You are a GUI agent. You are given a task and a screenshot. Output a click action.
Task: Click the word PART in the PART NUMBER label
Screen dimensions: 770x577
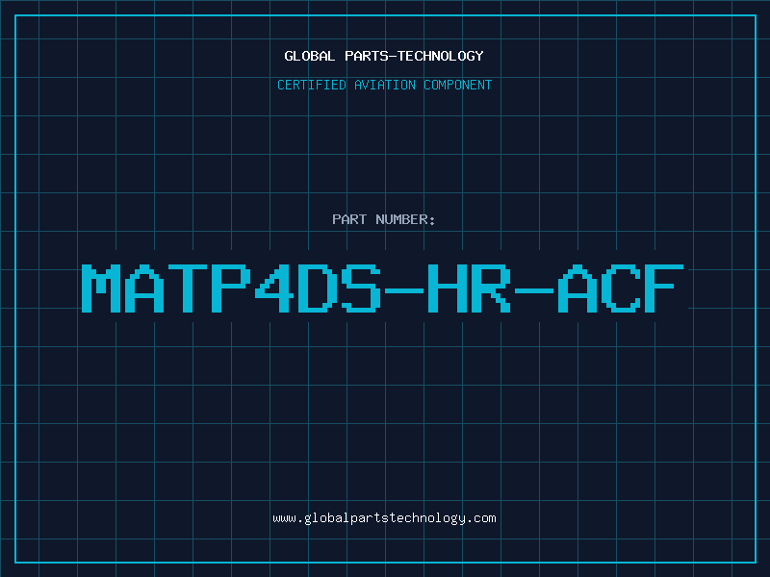tap(348, 219)
